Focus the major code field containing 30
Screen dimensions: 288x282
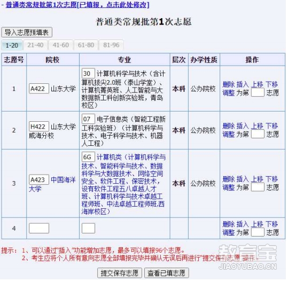[88, 74]
